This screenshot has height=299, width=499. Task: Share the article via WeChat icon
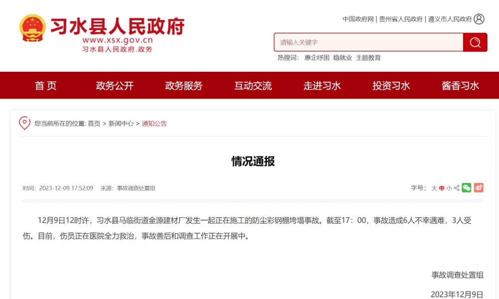coord(467,188)
